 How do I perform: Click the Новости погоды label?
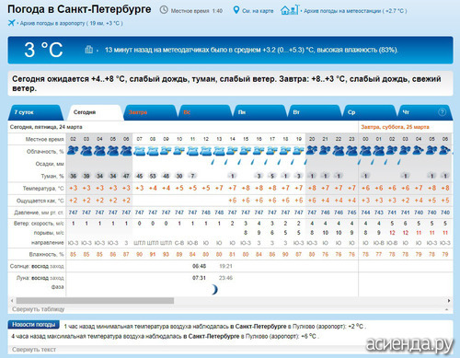(x=34, y=325)
